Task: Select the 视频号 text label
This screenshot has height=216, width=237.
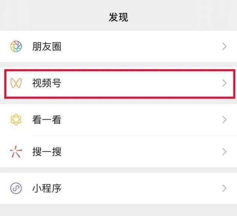Action: coord(47,83)
